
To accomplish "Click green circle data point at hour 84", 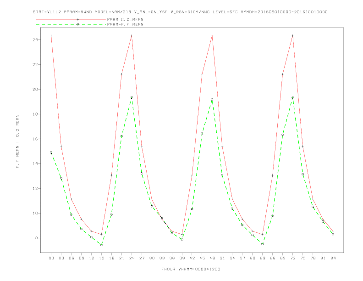I will point(333,234).
